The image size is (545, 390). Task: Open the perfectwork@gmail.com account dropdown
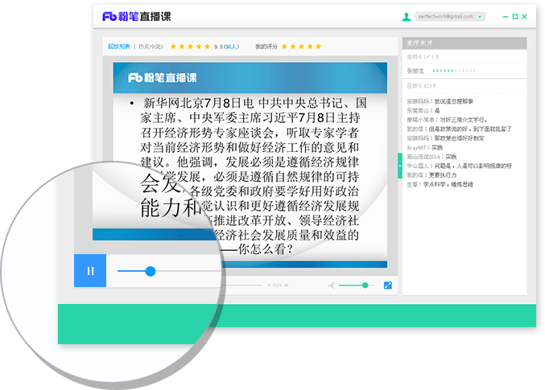(x=450, y=16)
